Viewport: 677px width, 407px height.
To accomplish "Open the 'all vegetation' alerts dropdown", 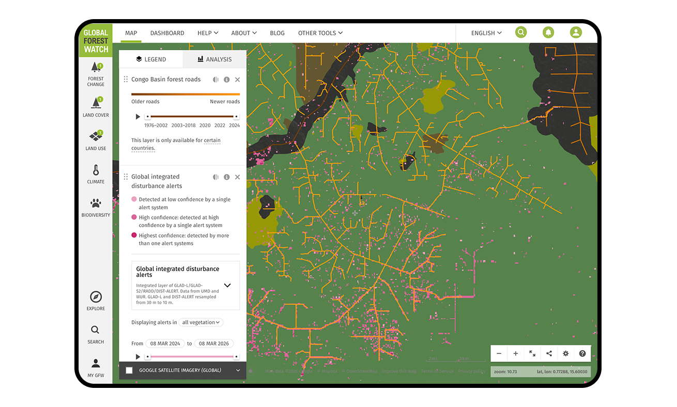I will (201, 322).
